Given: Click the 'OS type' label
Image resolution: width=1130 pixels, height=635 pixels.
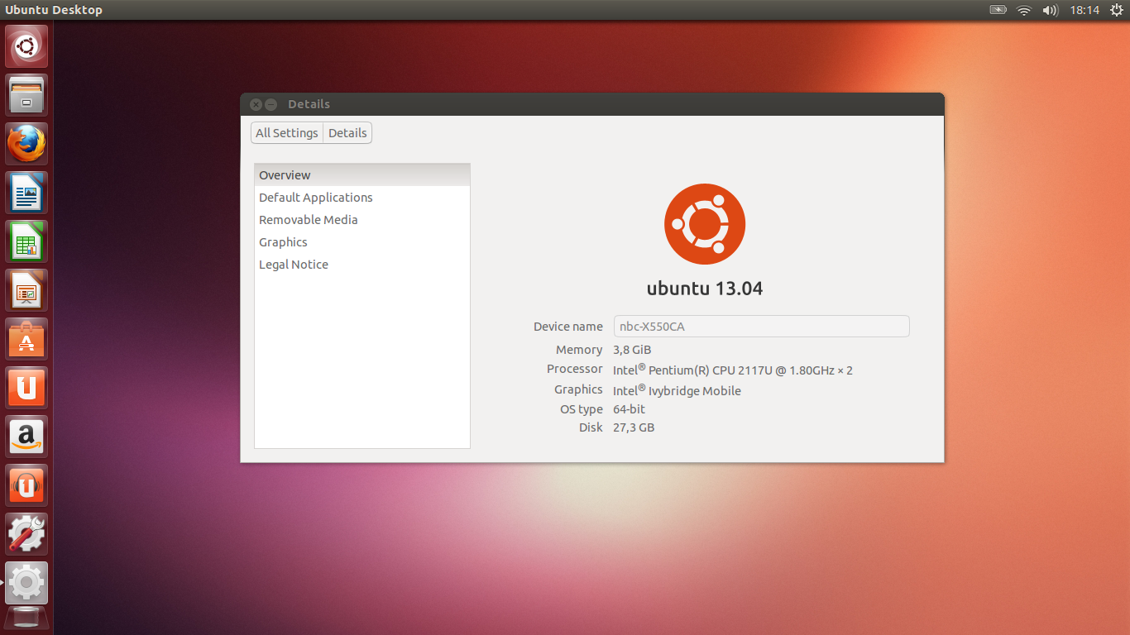Looking at the screenshot, I should (x=582, y=409).
